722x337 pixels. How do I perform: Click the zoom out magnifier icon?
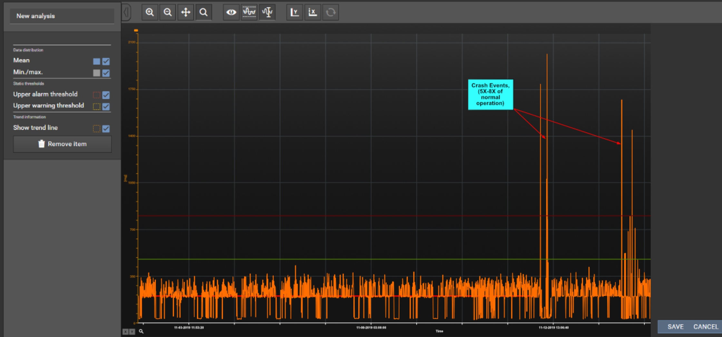[168, 13]
